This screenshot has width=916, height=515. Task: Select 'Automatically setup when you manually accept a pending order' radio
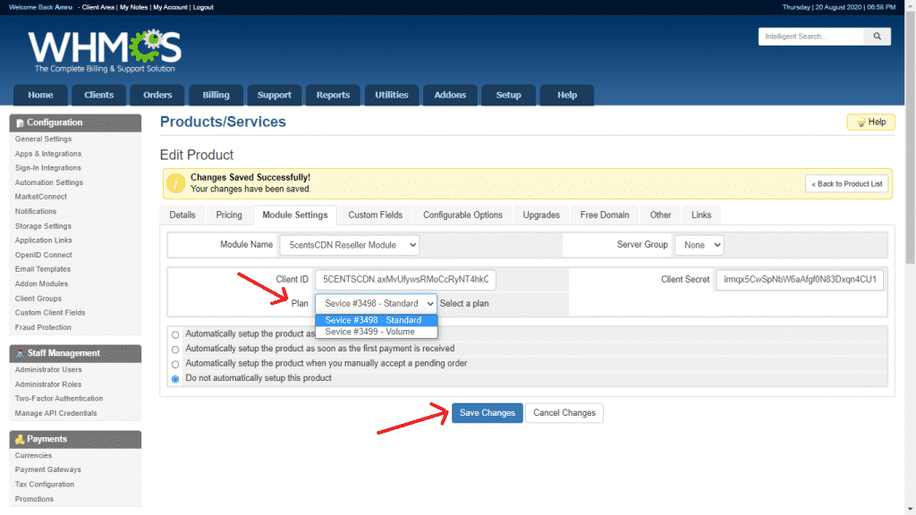(175, 364)
